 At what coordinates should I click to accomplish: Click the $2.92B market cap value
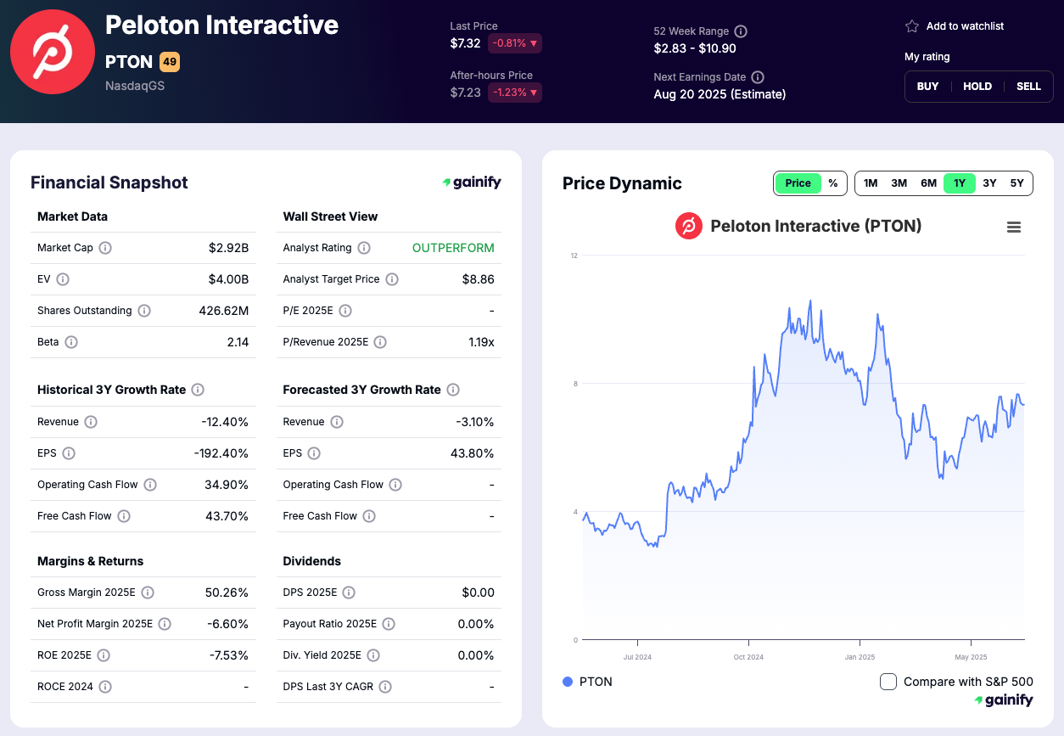click(x=228, y=248)
